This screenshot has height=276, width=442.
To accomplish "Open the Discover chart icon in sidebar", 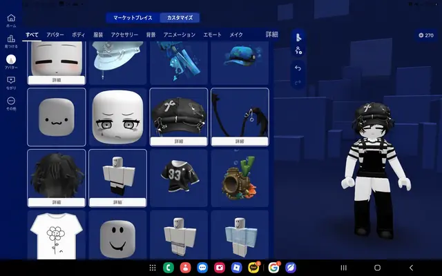I will coord(11,39).
